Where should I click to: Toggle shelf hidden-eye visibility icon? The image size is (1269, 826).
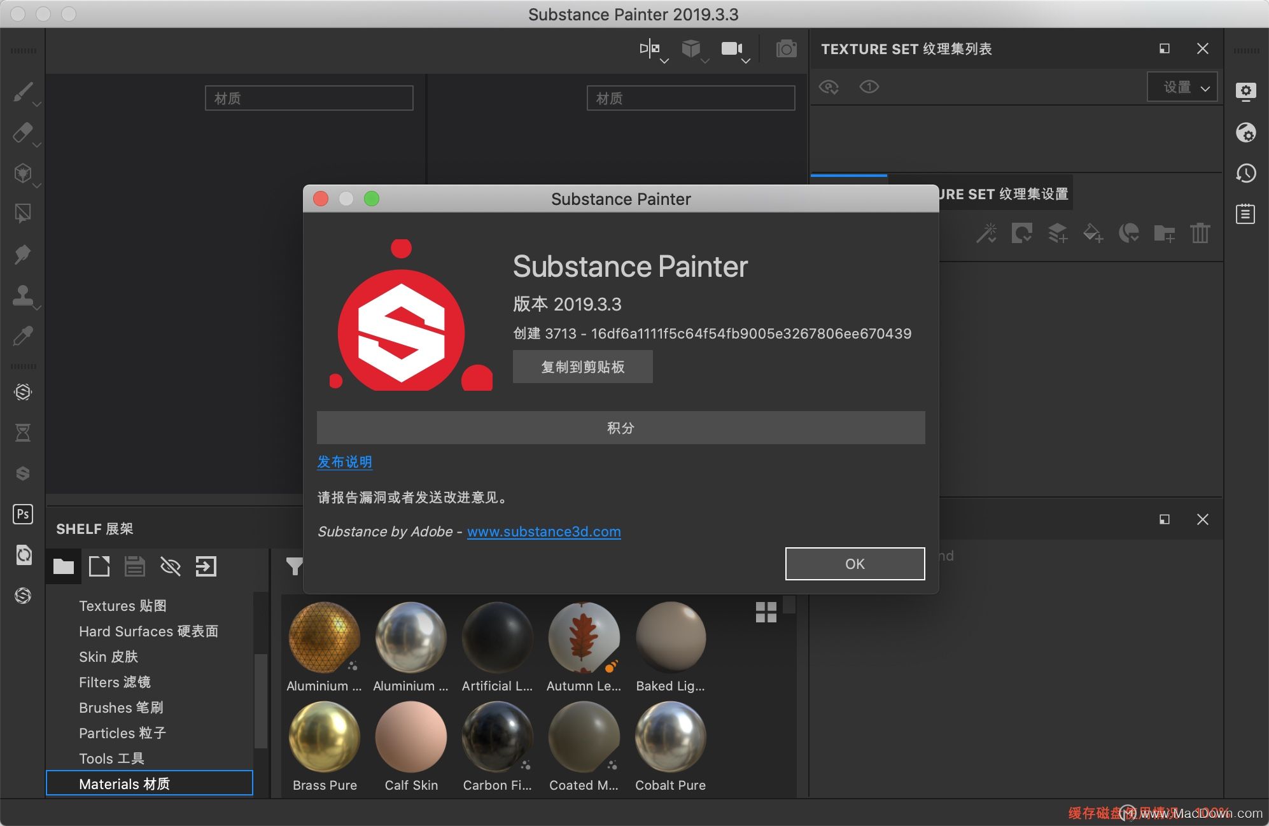[x=171, y=566]
